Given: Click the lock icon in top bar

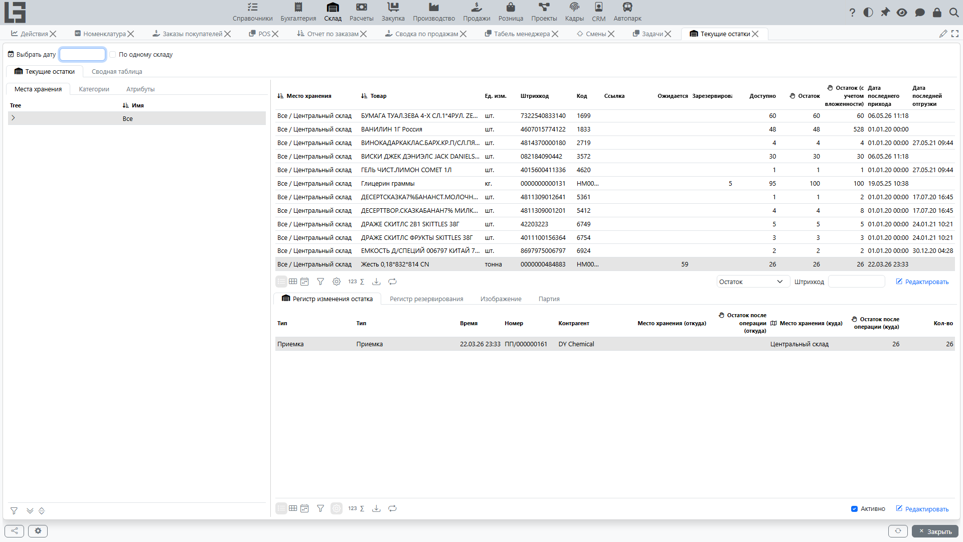Looking at the screenshot, I should [x=937, y=13].
